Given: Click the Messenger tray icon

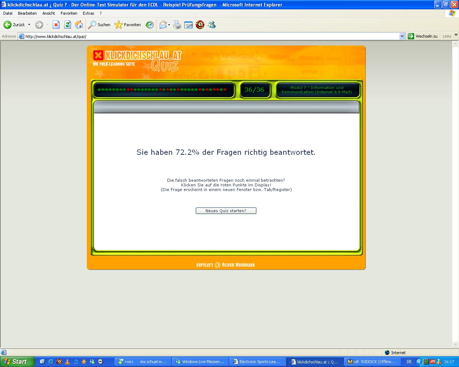Looking at the screenshot, I should coord(439,362).
